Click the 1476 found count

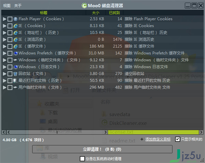click(x=118, y=39)
